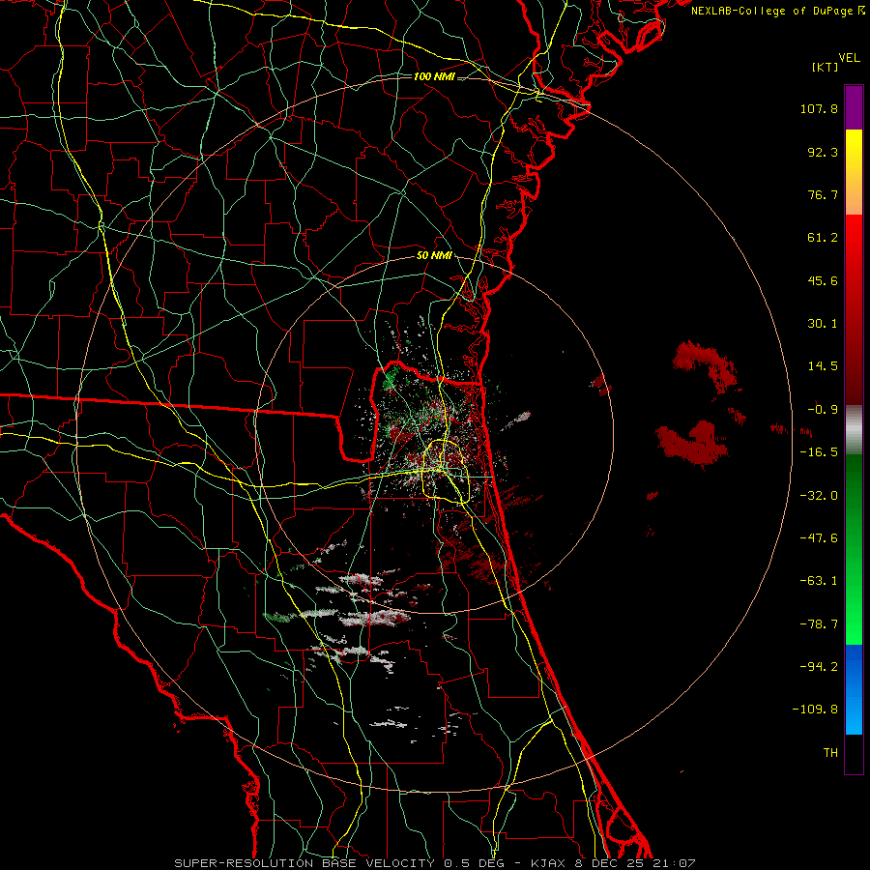Pick the gray near-zero segment of the color bar
The image size is (870, 870).
(854, 430)
